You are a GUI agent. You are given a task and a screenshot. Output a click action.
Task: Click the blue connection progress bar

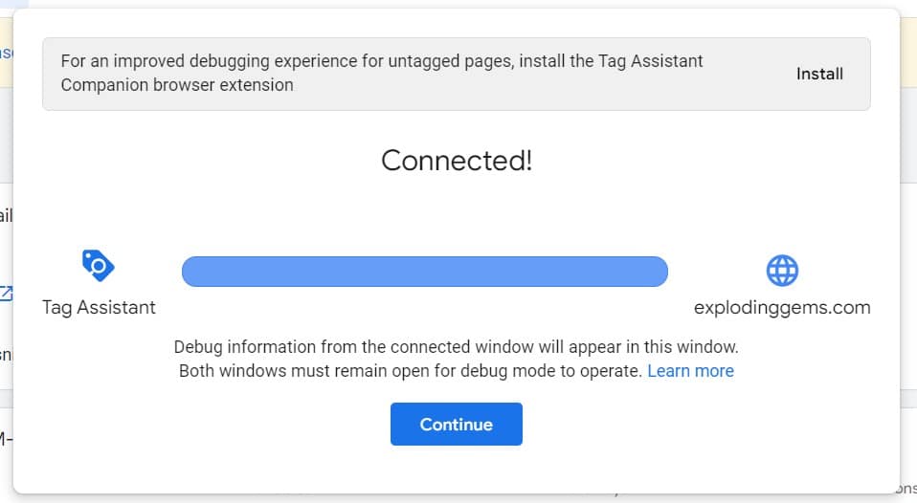425,271
